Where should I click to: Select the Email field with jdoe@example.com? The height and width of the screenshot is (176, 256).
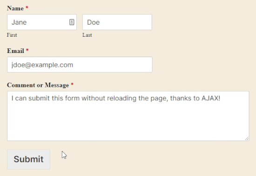pyautogui.click(x=80, y=65)
